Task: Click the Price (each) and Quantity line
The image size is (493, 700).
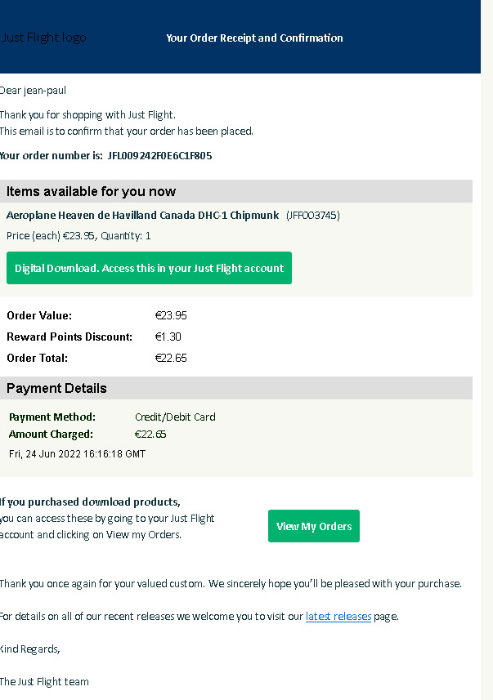Action: (78, 236)
